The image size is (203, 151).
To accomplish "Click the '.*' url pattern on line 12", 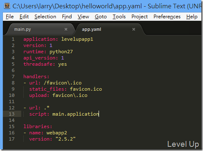I will point(47,108).
